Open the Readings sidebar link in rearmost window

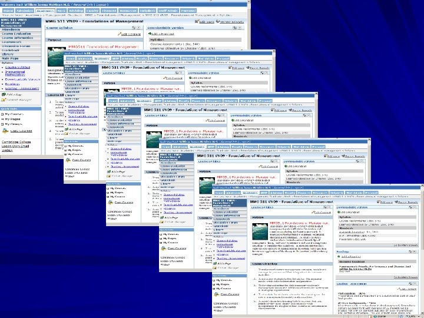12,84
